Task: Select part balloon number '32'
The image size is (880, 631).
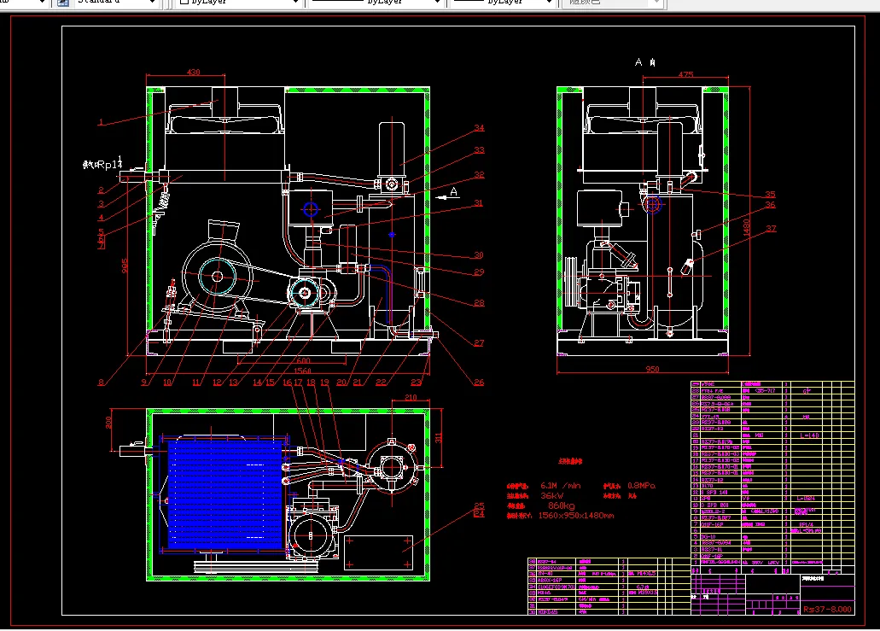Action: pyautogui.click(x=479, y=174)
